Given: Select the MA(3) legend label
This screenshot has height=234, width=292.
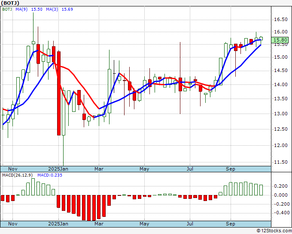Looking at the screenshot, I should [52, 9].
